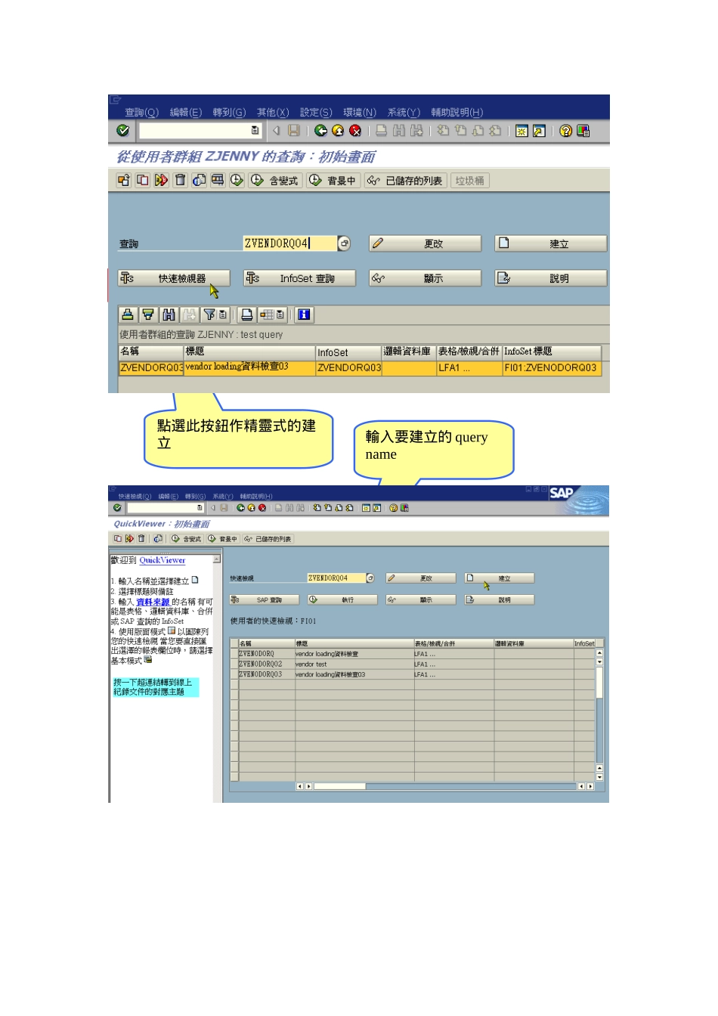Click 查詢 input field containing ZVENDORQ04
The image size is (718, 1016).
tap(289, 243)
